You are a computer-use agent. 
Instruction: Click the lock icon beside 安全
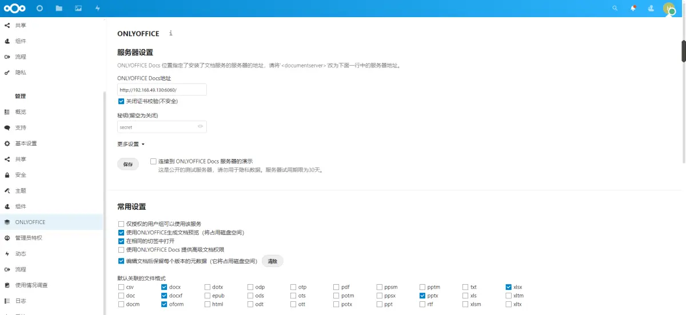click(x=7, y=174)
